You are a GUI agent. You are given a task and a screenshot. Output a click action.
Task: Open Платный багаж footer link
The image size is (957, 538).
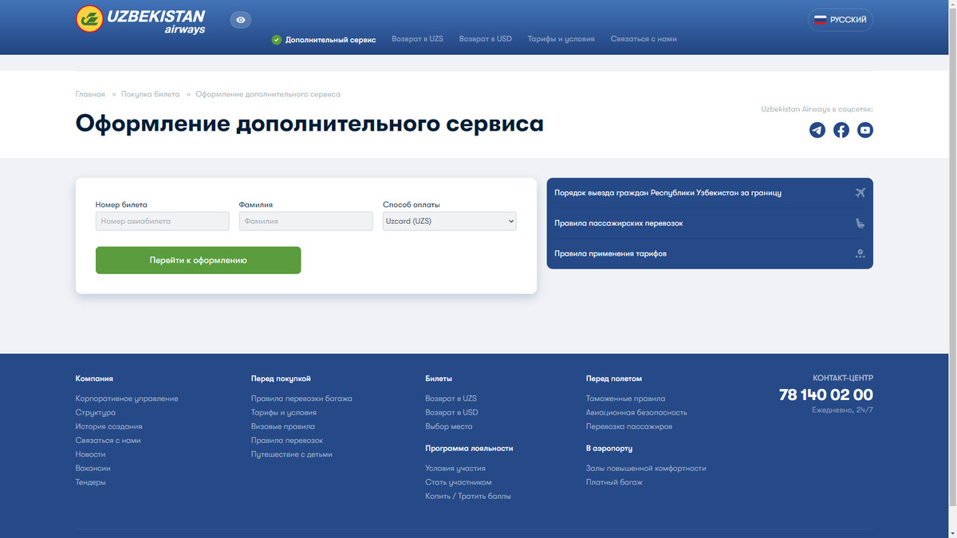[x=614, y=482]
